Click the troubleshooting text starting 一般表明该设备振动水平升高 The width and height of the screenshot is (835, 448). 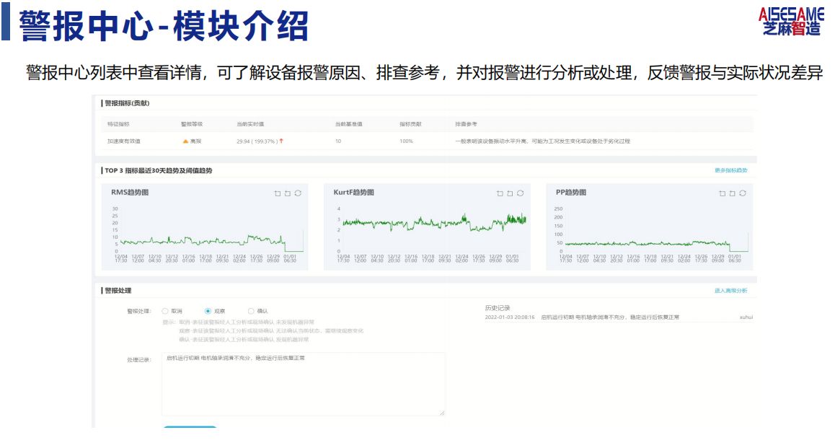click(x=543, y=141)
